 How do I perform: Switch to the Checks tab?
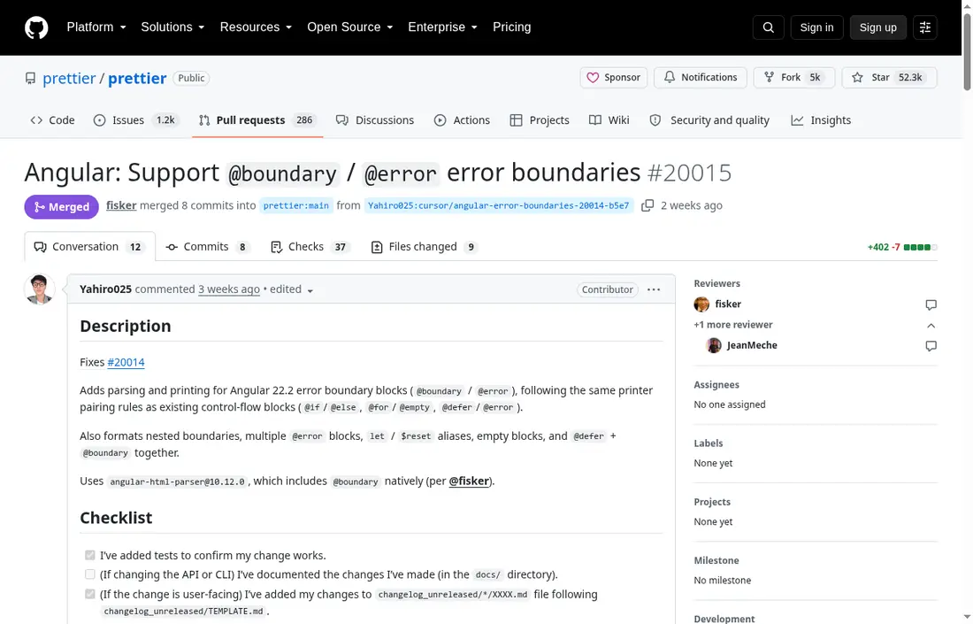310,247
